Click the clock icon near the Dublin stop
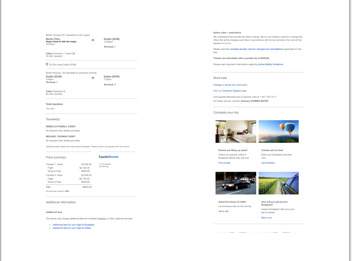The width and height of the screenshot is (352, 261). pos(47,64)
